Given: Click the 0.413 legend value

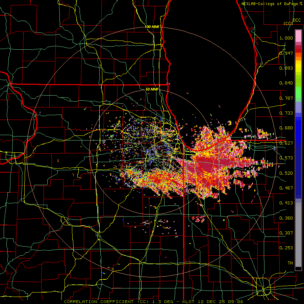Looking at the screenshot, I should (x=286, y=203).
